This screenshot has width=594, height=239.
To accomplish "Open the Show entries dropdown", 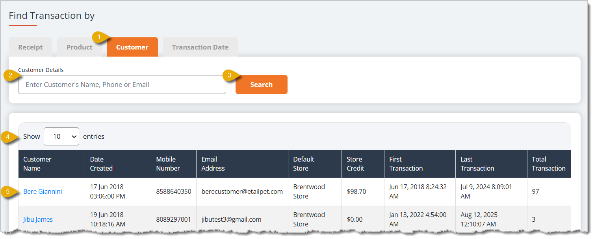I will pyautogui.click(x=61, y=136).
